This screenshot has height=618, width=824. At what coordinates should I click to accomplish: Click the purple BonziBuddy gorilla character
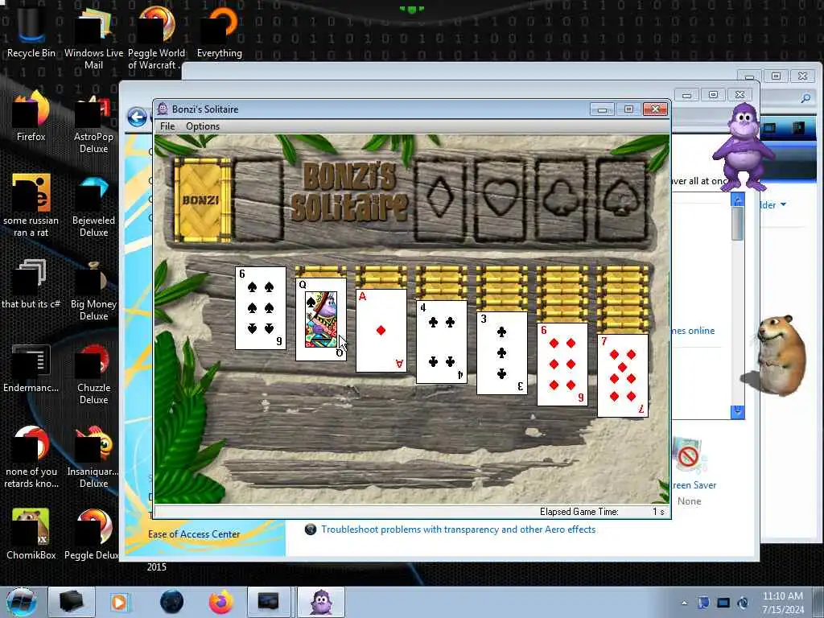743,146
